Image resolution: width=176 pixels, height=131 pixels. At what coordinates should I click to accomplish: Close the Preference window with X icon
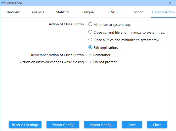(x=170, y=3)
